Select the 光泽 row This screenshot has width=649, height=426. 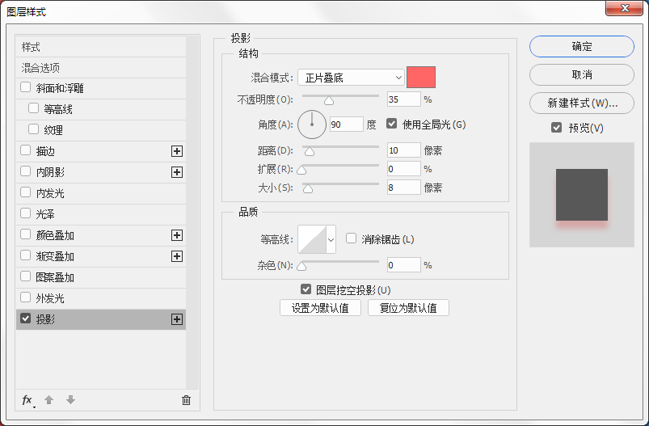[x=101, y=214]
